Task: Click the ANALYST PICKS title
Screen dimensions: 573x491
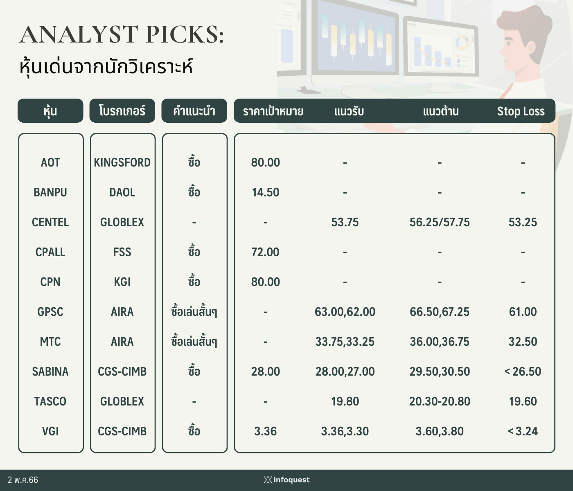Action: click(122, 34)
